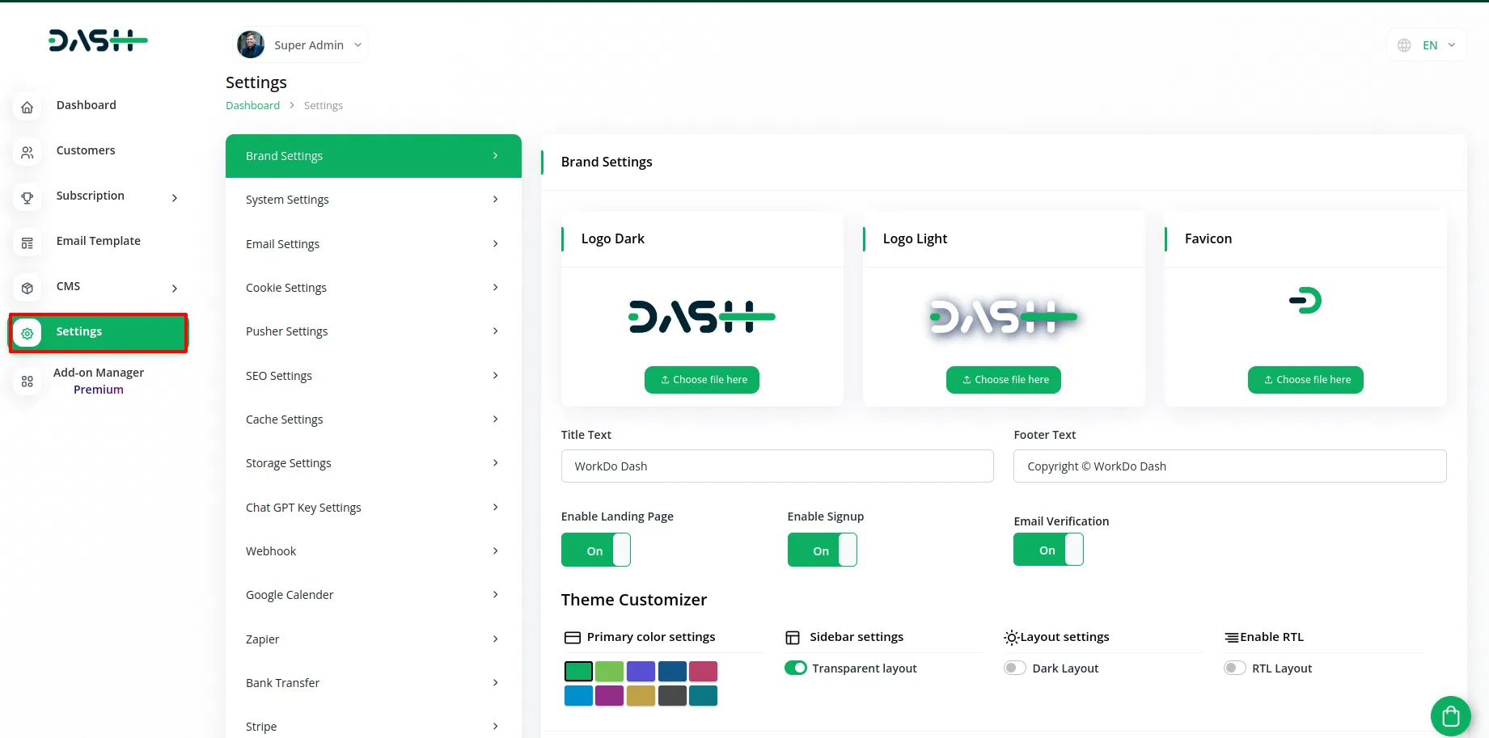Select the green primary color swatch

[x=578, y=671]
